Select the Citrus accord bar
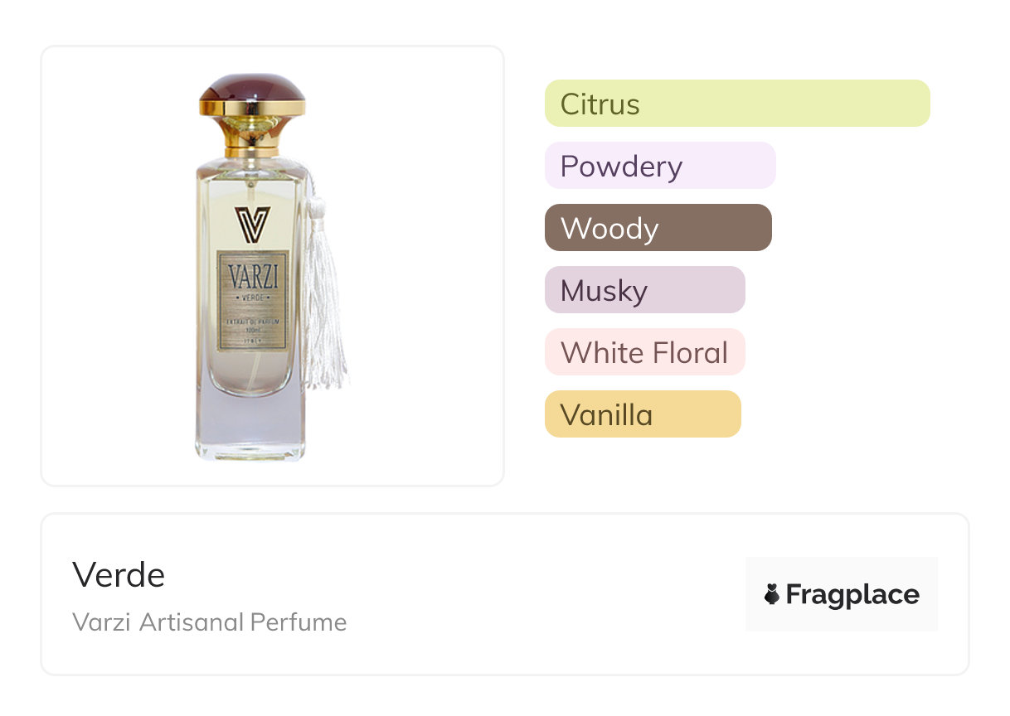 pyautogui.click(x=736, y=104)
